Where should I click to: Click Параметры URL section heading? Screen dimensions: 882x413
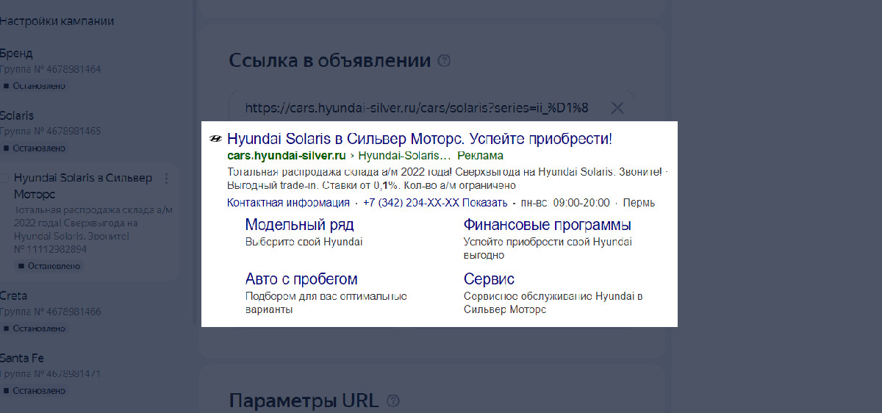click(x=304, y=401)
